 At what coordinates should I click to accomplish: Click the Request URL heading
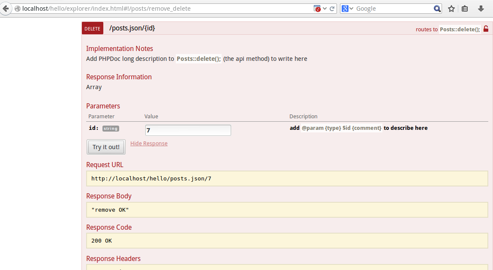point(105,165)
